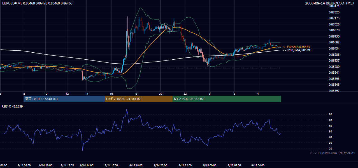Click the bottom time label 9/14 14:00
Viewport: 358px width, 168px height.
pyautogui.click(x=87, y=165)
